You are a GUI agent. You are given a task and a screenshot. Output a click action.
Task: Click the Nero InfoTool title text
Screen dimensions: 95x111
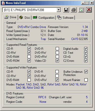(16, 3)
